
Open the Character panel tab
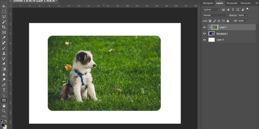[245, 3]
